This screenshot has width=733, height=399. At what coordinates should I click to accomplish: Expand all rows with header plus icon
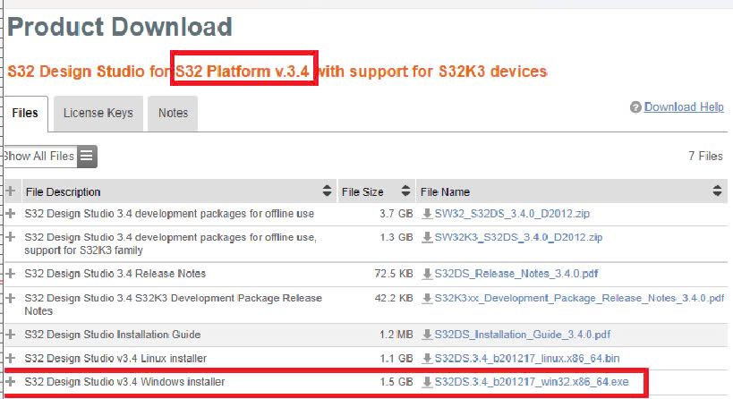click(11, 191)
